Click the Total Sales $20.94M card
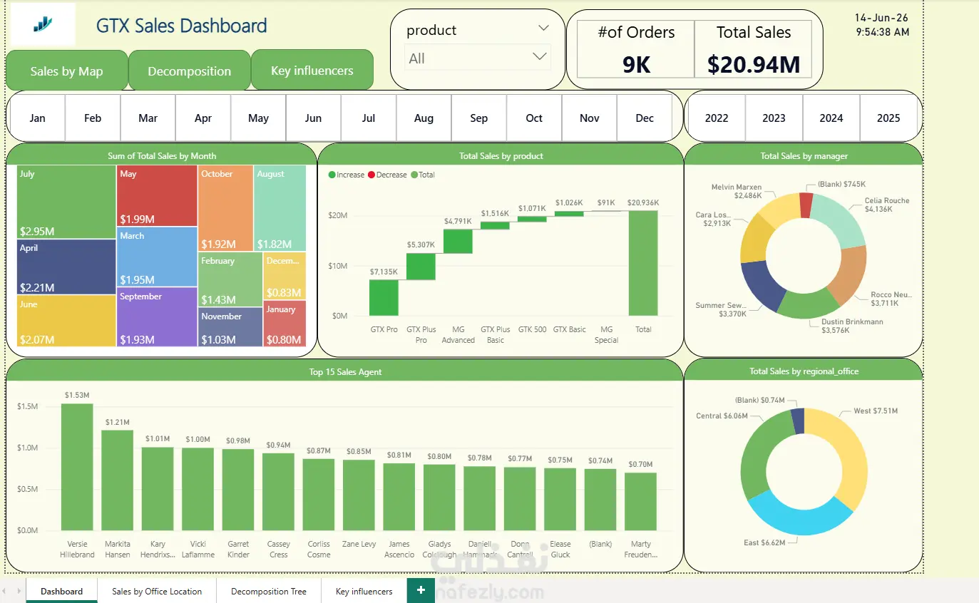This screenshot has width=979, height=603. click(x=753, y=49)
